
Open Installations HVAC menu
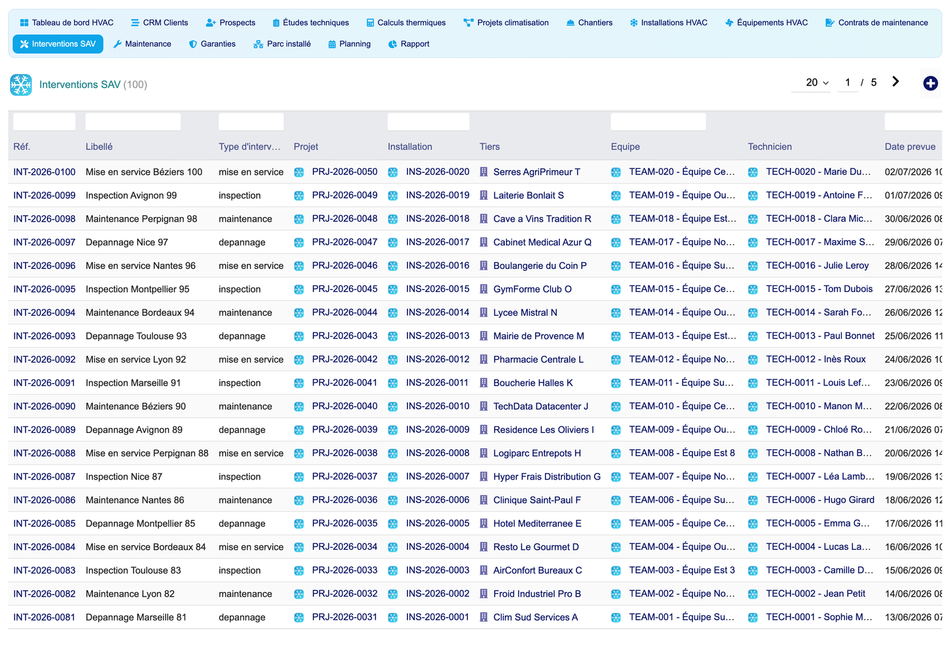(x=669, y=22)
